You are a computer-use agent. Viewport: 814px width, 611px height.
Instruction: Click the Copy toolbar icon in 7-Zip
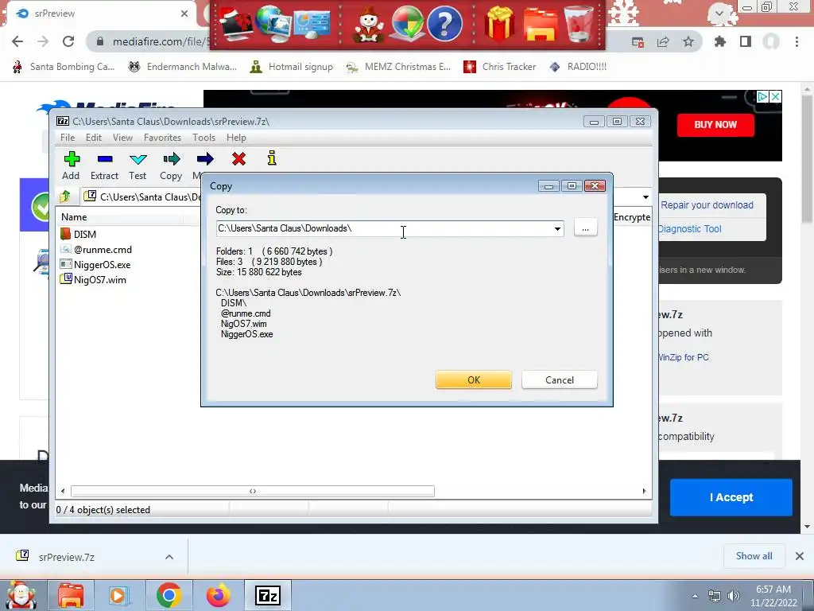coord(172,159)
